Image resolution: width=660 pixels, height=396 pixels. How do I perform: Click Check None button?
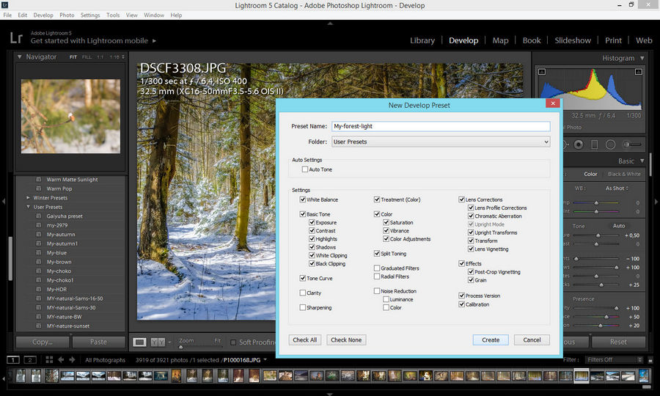pos(346,340)
